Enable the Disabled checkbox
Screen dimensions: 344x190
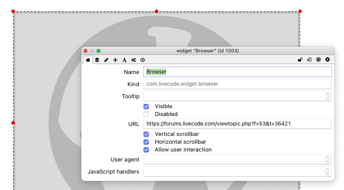[146, 114]
